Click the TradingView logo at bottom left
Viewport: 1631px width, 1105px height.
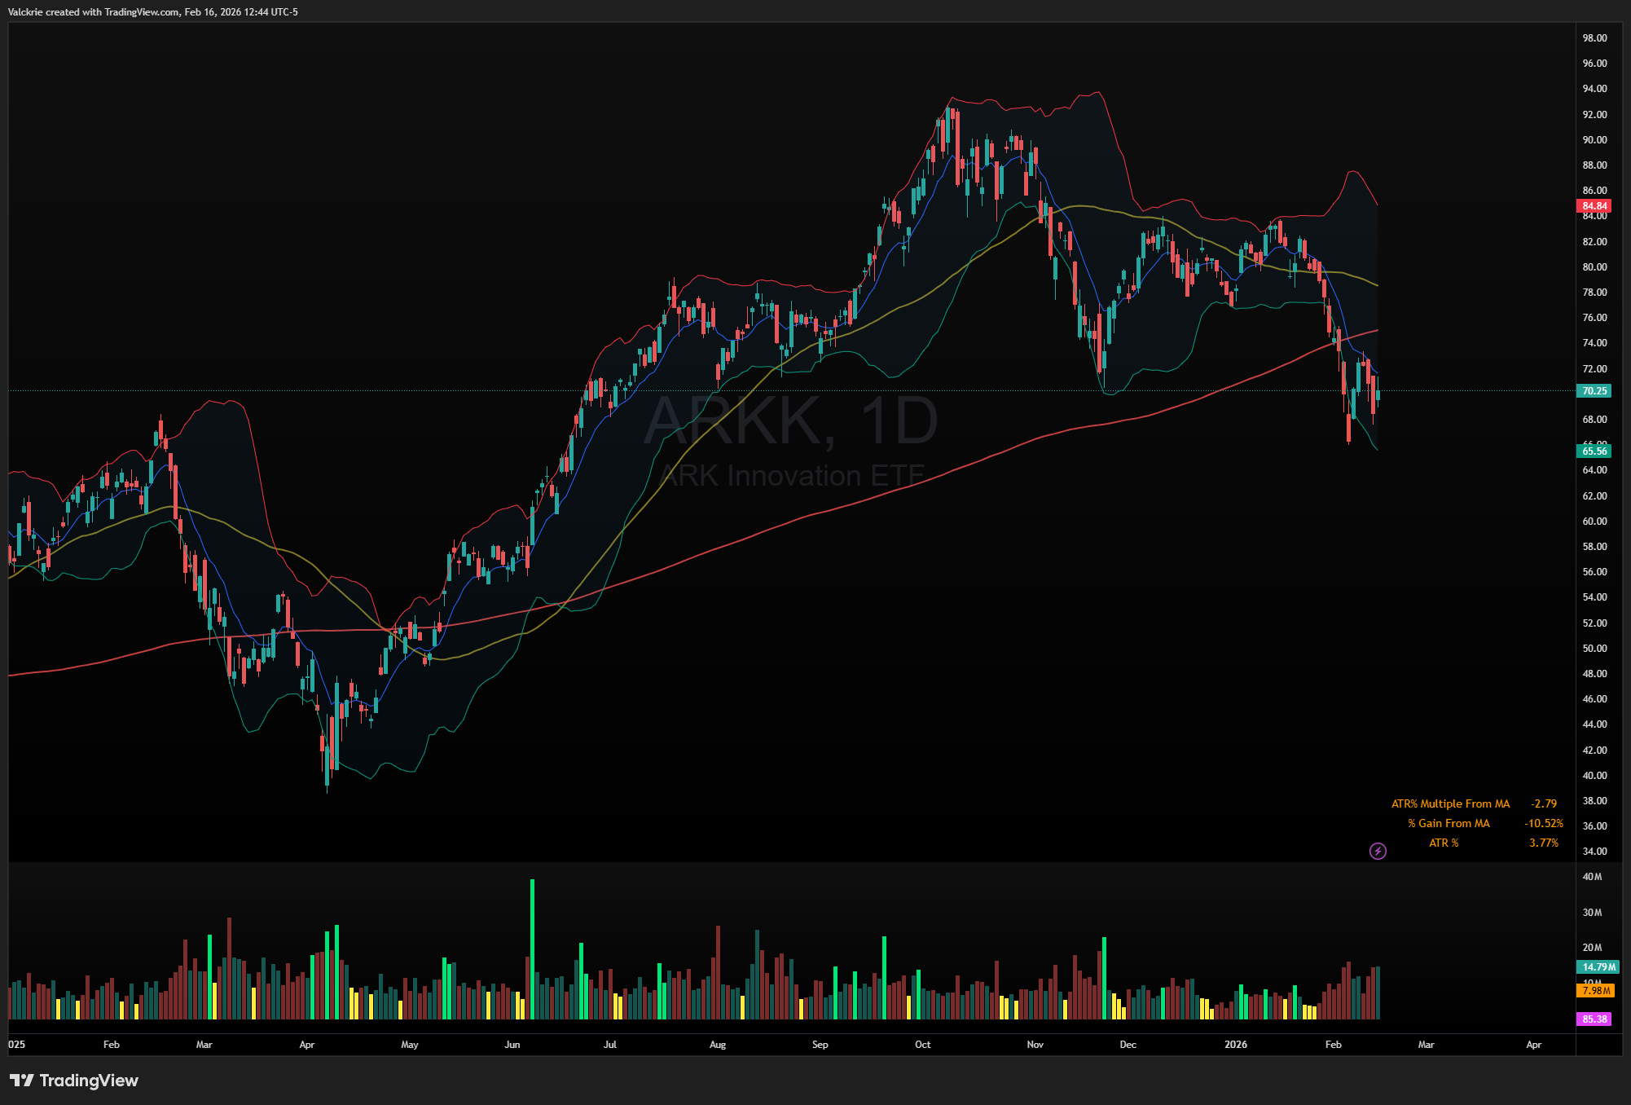[74, 1081]
